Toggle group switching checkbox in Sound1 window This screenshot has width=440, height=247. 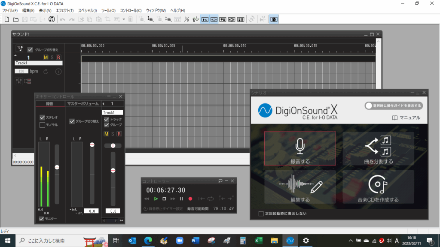click(x=30, y=50)
